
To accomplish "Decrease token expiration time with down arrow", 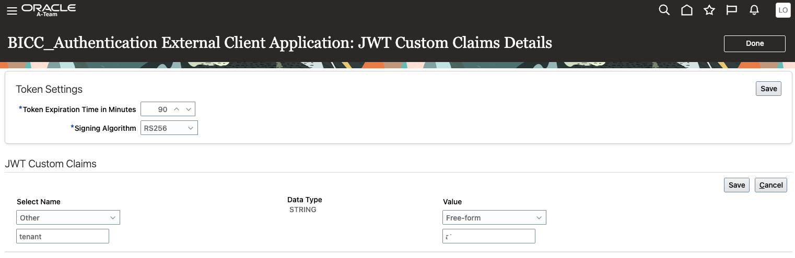I will 189,109.
